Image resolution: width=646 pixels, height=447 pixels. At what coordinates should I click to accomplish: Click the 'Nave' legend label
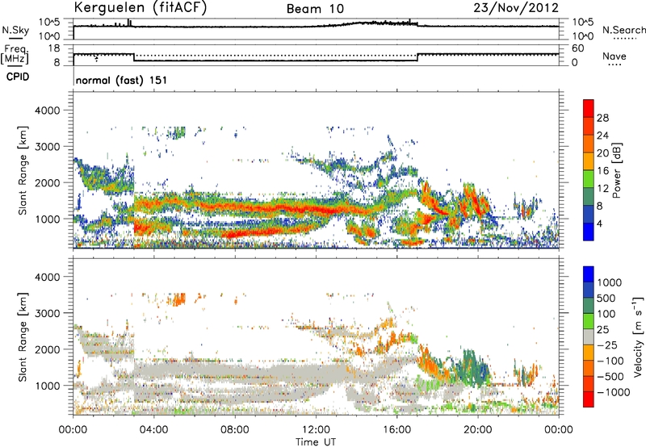[615, 56]
